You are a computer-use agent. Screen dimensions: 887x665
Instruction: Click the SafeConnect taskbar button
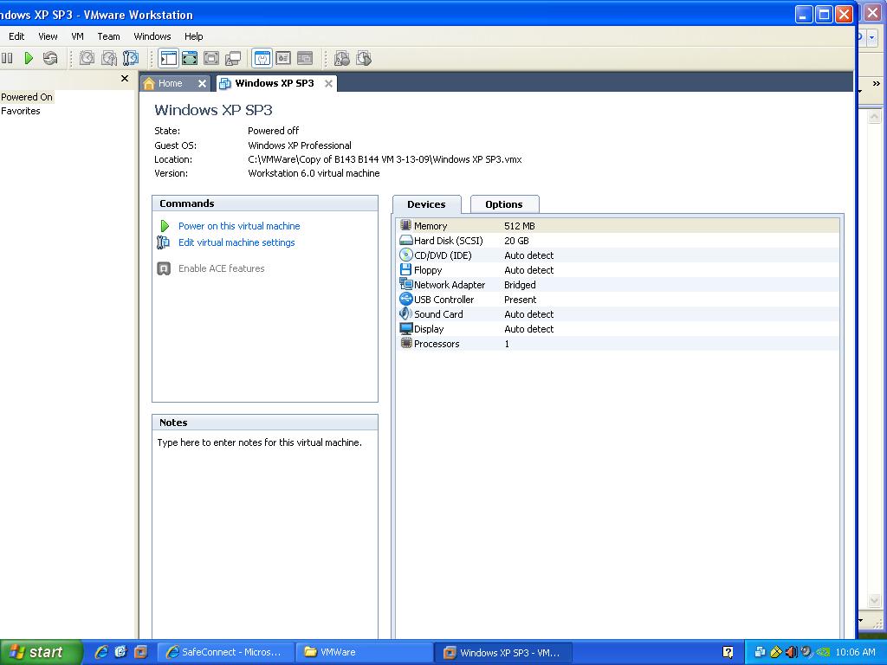[225, 652]
